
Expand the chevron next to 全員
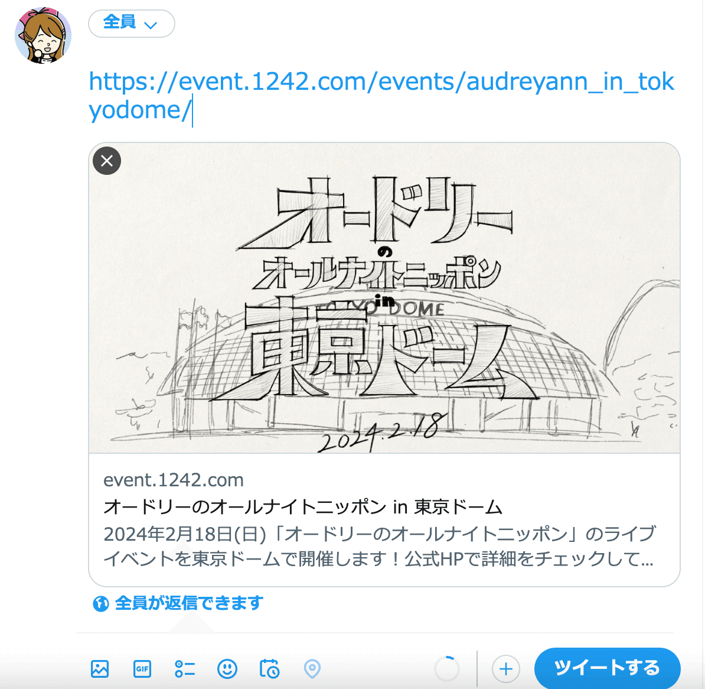151,25
